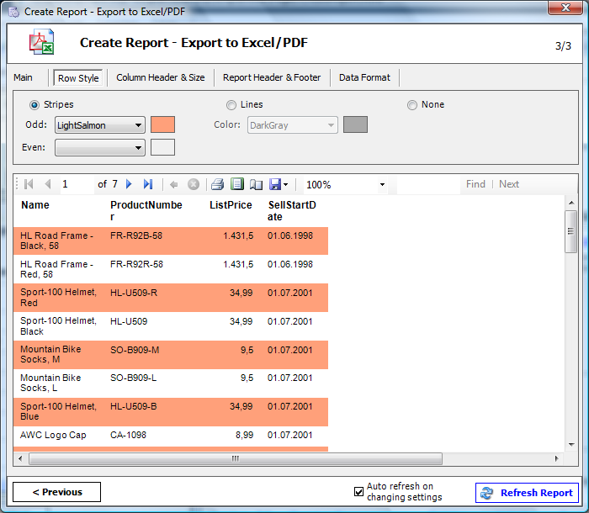Click the gray line color swatch
This screenshot has height=513, width=589.
coord(355,124)
